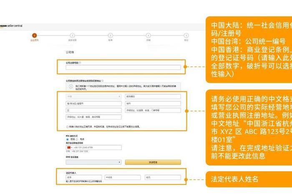The height and width of the screenshot is (196, 292).
Task: Open the SMS verification language dropdown
Action: coord(93,162)
